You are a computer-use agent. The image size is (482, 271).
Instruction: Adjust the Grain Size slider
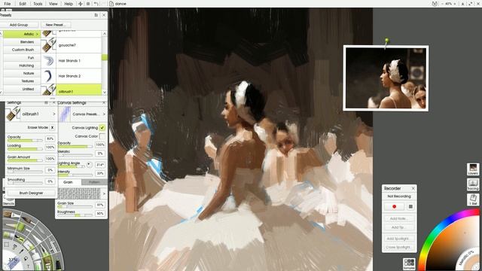click(75, 207)
